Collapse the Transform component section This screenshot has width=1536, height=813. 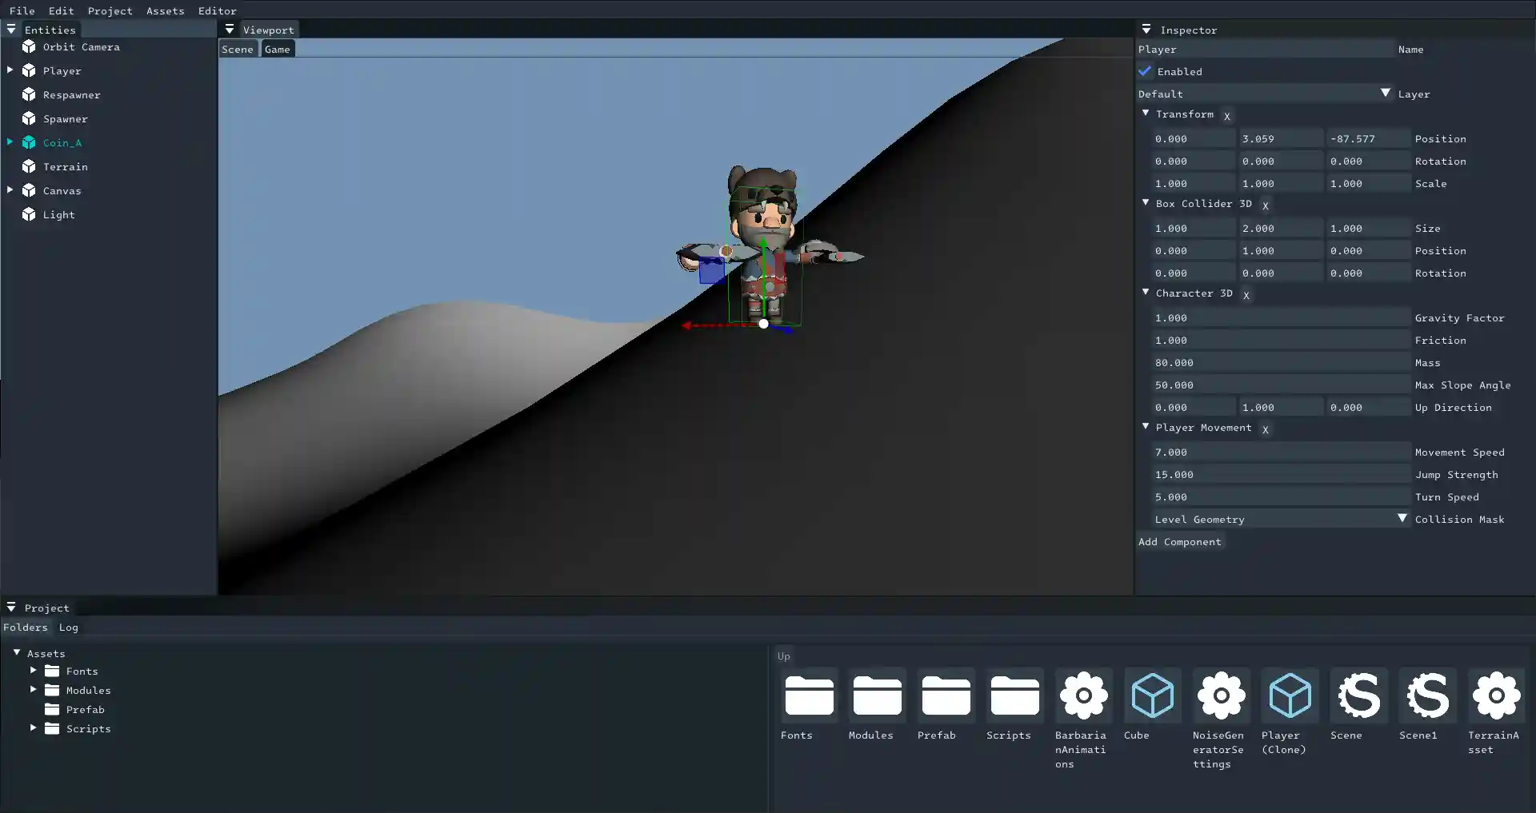1146,114
